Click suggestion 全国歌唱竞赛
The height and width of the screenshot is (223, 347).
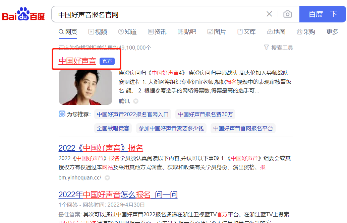point(113,128)
